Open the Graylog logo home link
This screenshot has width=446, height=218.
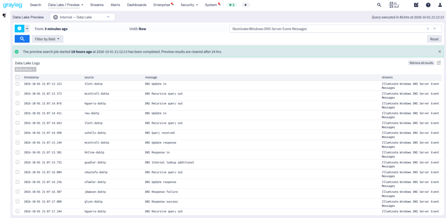(13, 5)
